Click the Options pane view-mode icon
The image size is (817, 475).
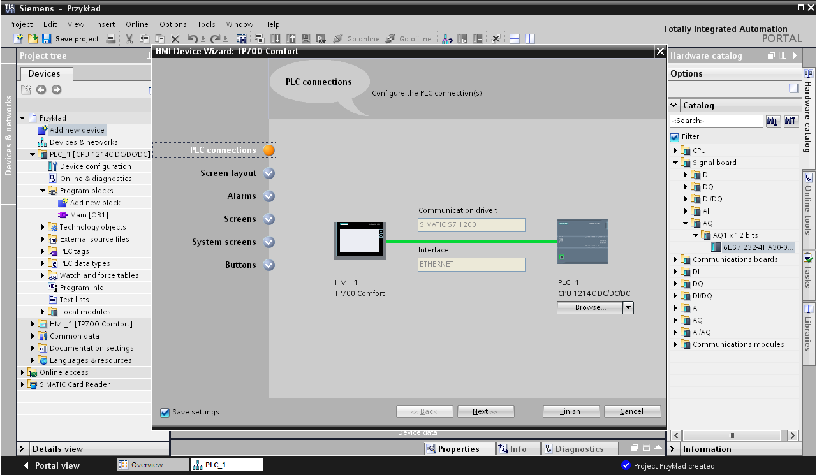coord(793,89)
